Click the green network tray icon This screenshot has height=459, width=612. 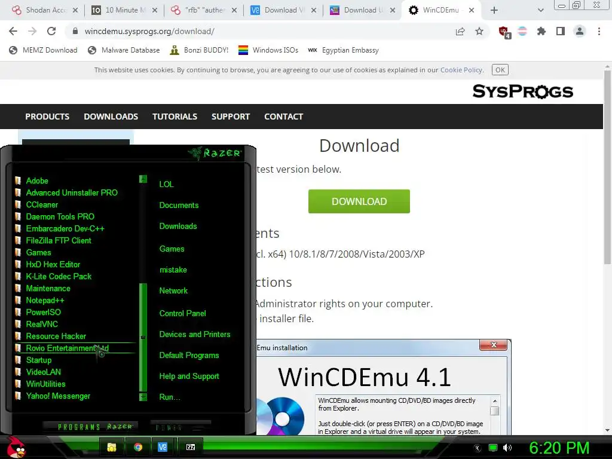(x=493, y=448)
